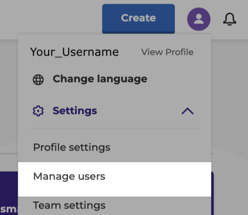Image resolution: width=248 pixels, height=215 pixels.
Task: Select Change language menu entry
Action: [100, 79]
